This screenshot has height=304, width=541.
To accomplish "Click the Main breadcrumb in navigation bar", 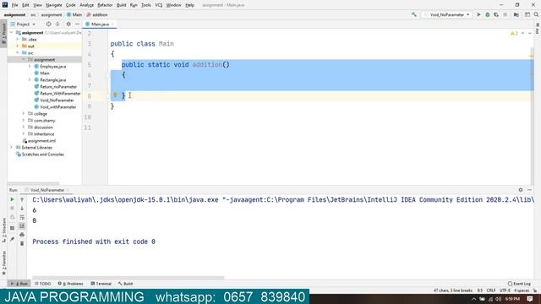I will click(74, 15).
